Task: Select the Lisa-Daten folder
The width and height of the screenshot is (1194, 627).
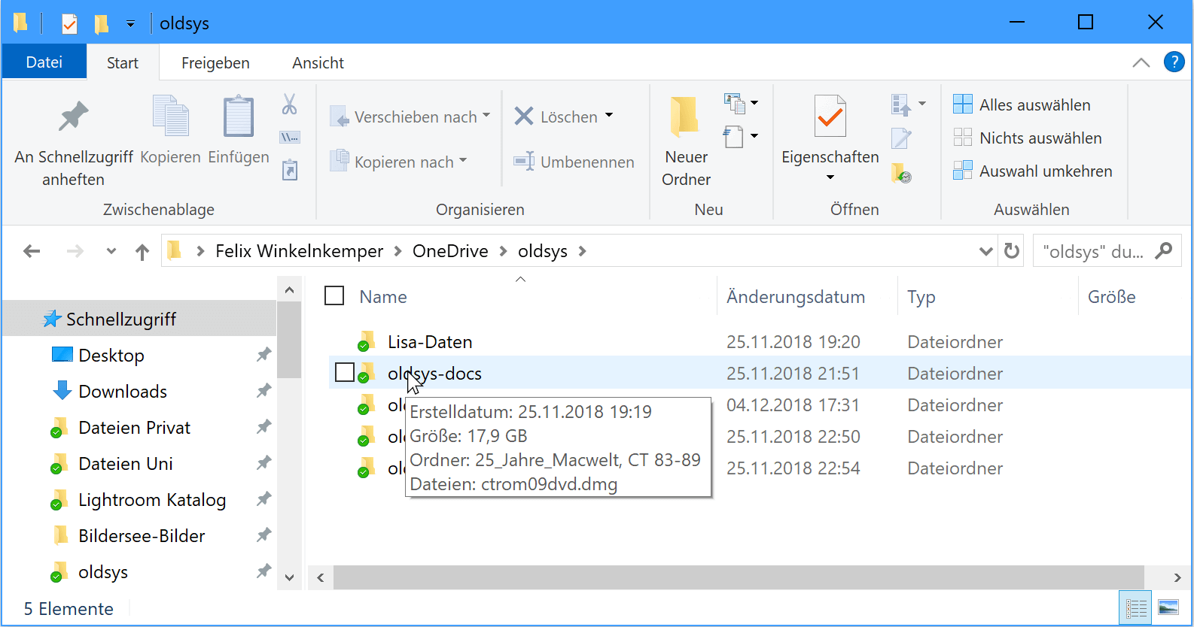Action: click(x=430, y=342)
